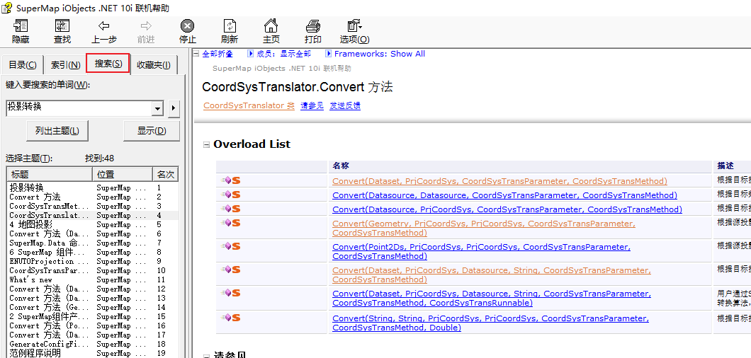This screenshot has width=751, height=358.
Task: Select the 投影转换 topic in results list
Action: 26,187
